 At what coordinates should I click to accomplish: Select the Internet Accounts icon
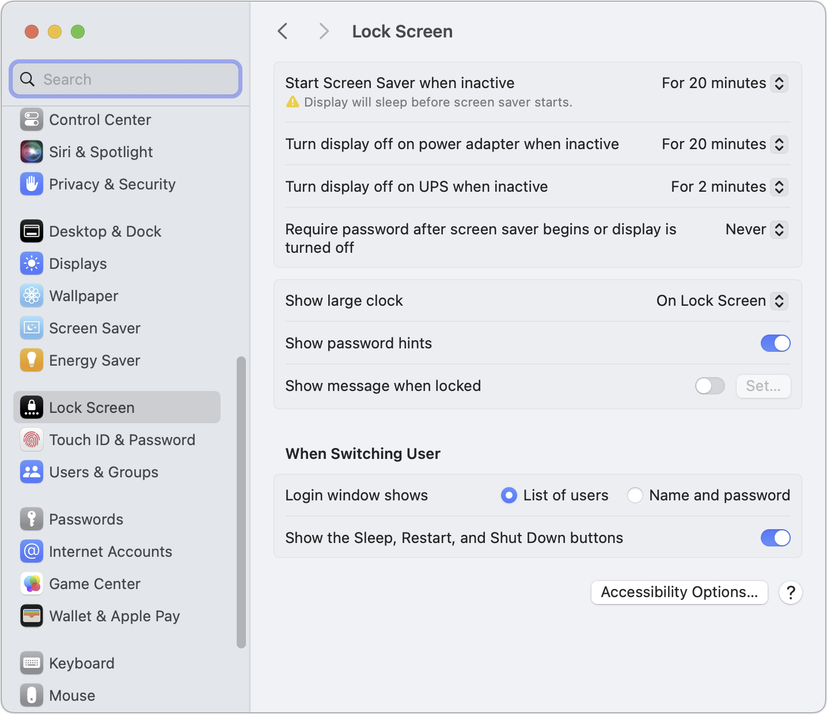32,551
